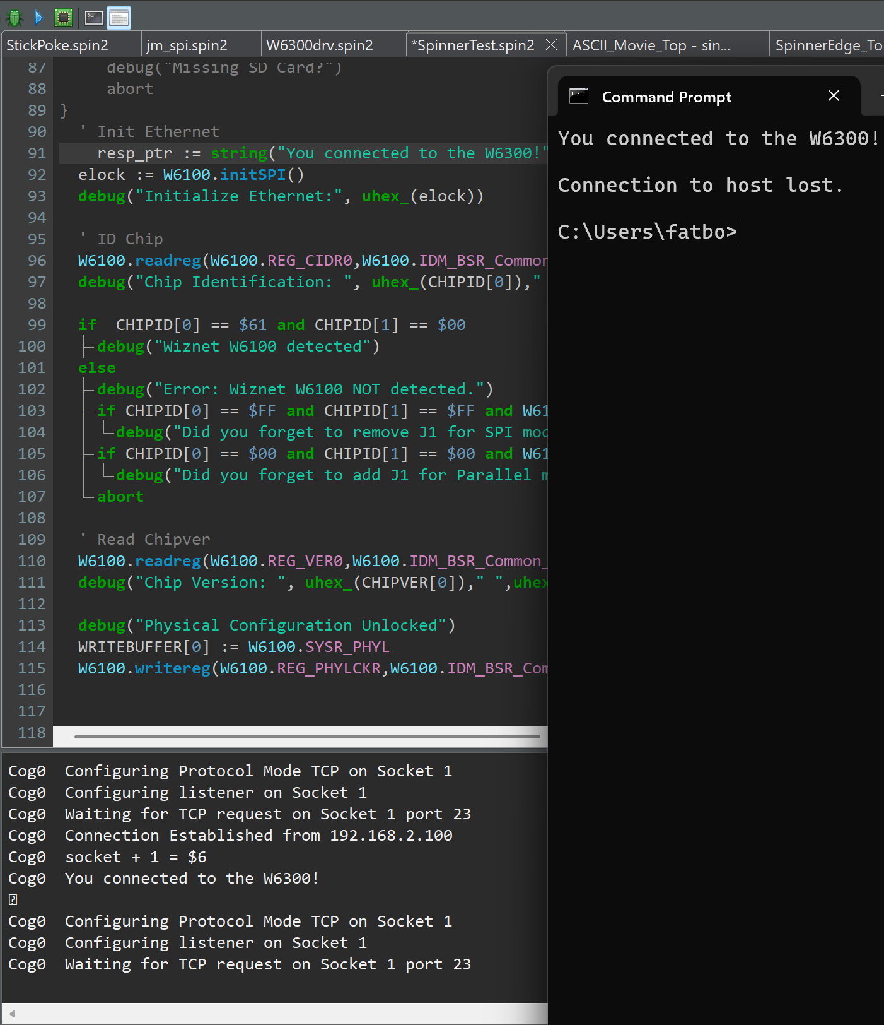Click the C:\Users\fatbo> prompt line
The width and height of the screenshot is (884, 1025).
tap(647, 232)
